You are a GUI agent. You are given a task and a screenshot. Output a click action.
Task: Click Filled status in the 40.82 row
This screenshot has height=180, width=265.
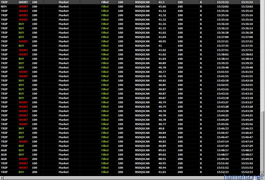(x=105, y=81)
